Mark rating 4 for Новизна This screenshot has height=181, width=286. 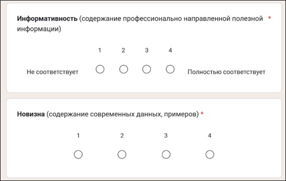[x=210, y=154]
